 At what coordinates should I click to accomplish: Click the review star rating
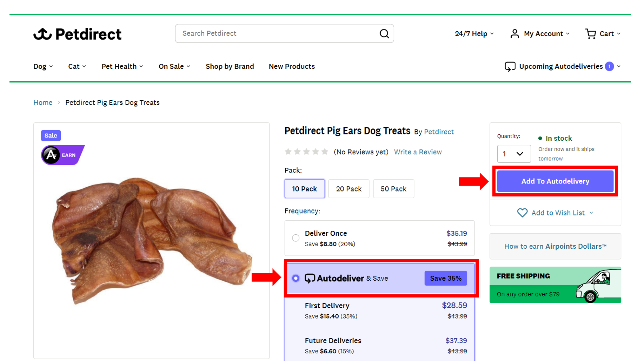click(306, 152)
